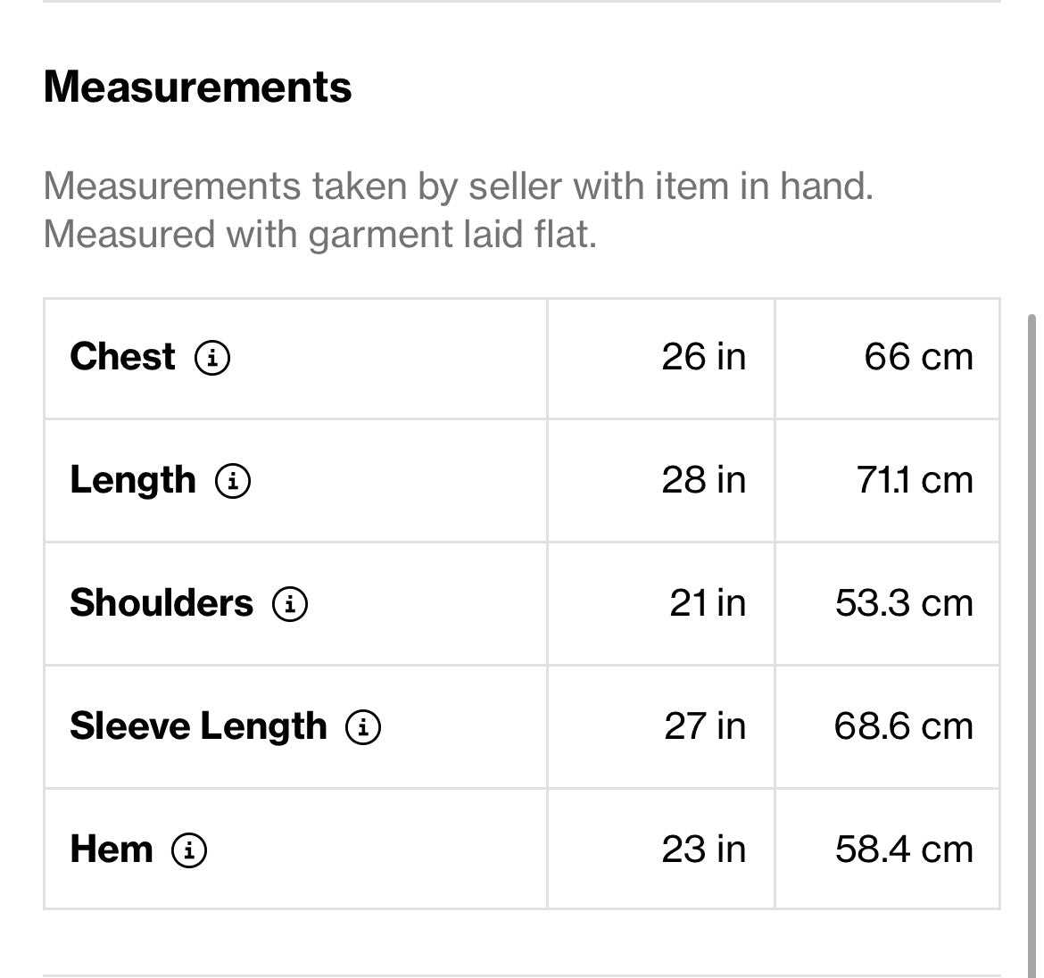The height and width of the screenshot is (978, 1044).
Task: Open the Hem info icon
Action: click(x=190, y=850)
